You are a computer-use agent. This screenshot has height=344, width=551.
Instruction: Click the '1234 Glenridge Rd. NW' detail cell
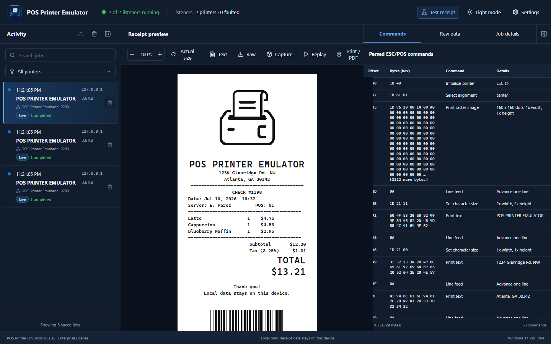pos(518,262)
